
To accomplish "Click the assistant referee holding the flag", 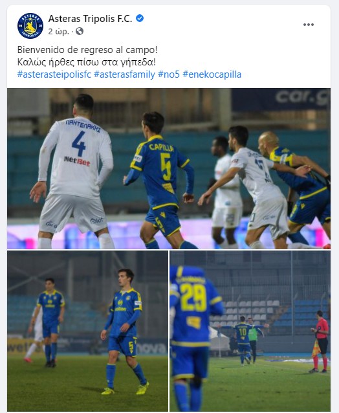I will pyautogui.click(x=319, y=341).
